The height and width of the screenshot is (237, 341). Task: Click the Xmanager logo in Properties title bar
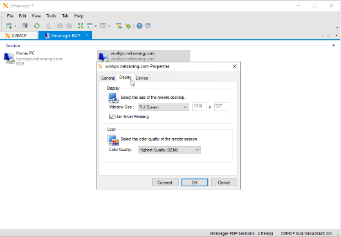click(100, 66)
